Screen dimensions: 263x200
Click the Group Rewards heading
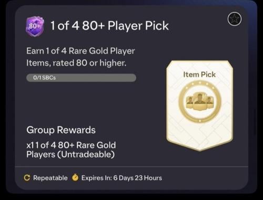61,130
